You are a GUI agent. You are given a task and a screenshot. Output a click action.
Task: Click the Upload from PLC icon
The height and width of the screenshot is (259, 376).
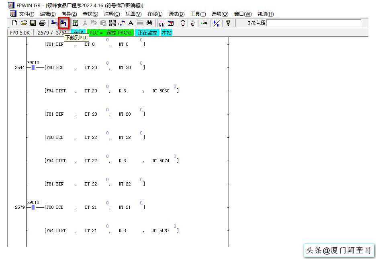pyautogui.click(x=54, y=23)
